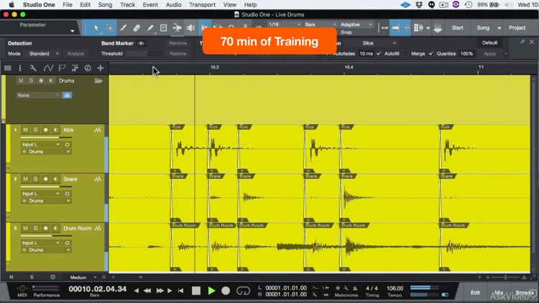Select the Paint pencil tool

150,28
